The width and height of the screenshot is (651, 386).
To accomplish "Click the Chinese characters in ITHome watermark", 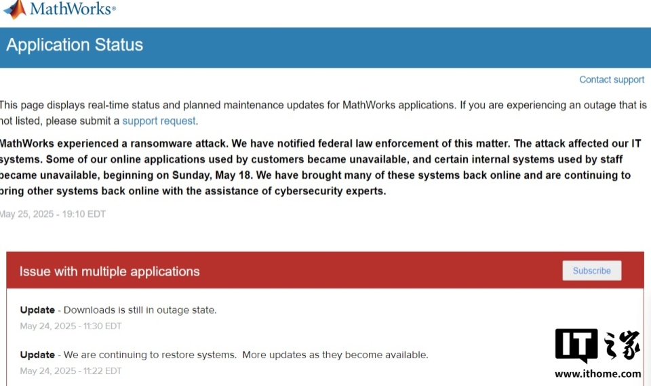I will point(622,345).
